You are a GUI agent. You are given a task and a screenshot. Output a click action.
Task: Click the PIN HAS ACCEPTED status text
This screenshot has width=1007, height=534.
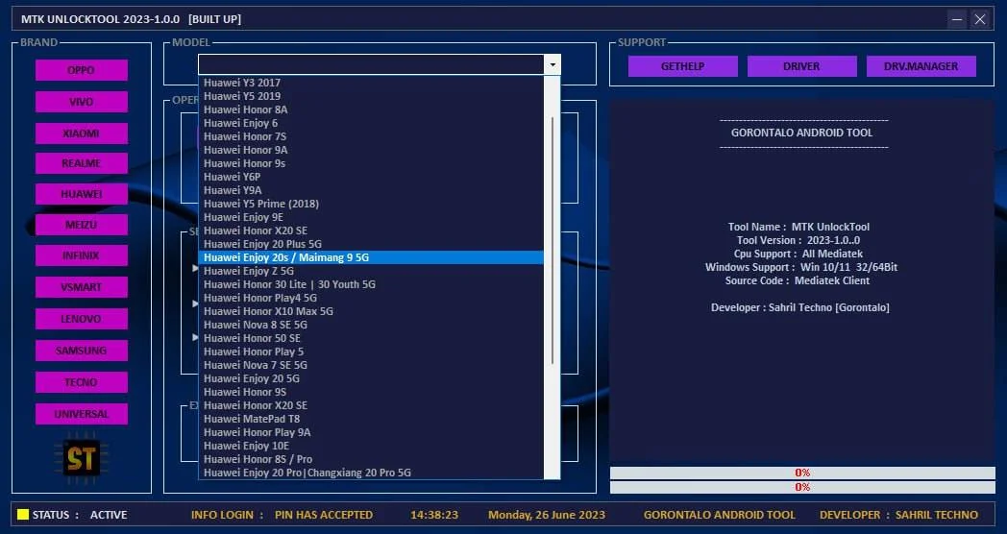pos(324,515)
